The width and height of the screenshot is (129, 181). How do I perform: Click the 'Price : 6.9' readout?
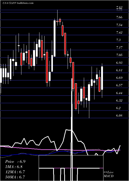point(15,162)
